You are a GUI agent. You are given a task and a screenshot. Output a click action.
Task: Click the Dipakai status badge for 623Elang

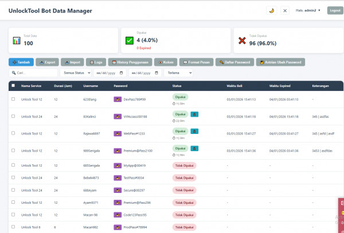coord(181,97)
